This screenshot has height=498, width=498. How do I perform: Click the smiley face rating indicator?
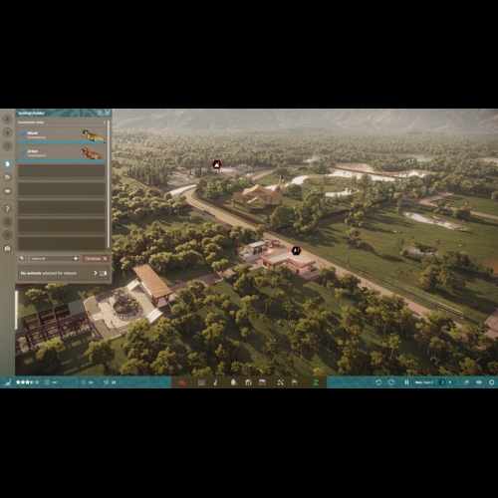coord(47,382)
